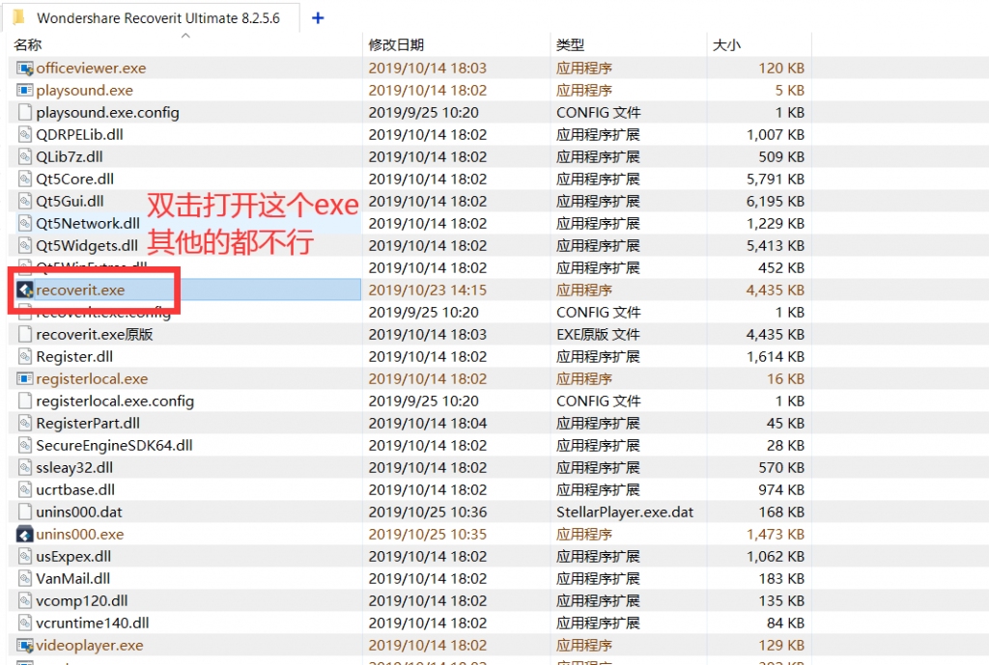The image size is (989, 665).
Task: Open a new tab with the plus button
Action: tap(318, 16)
